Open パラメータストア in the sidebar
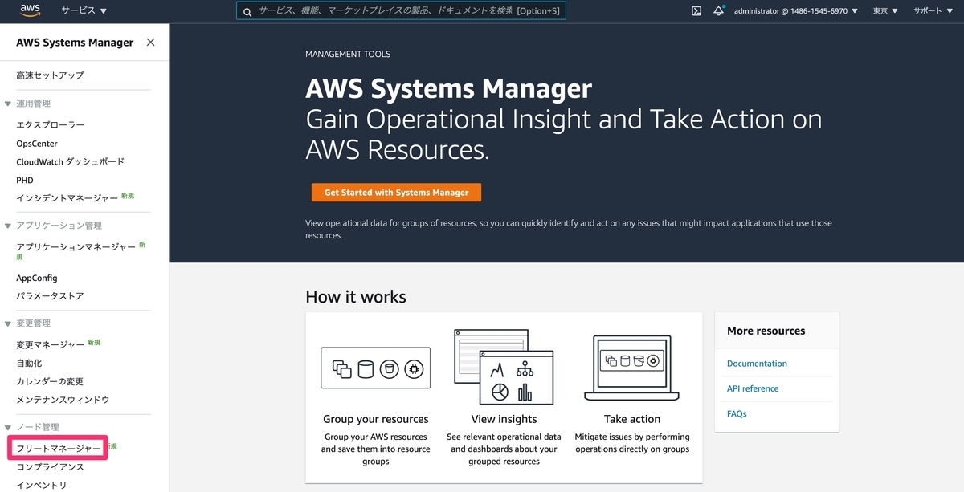This screenshot has width=964, height=492. (50, 296)
